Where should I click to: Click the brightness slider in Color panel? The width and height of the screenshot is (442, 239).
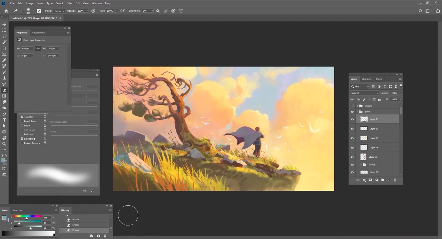coord(28,226)
